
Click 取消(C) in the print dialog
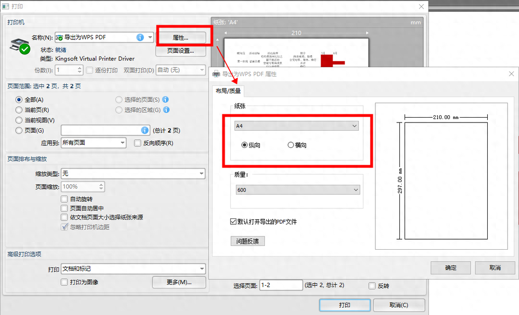pyautogui.click(x=399, y=305)
